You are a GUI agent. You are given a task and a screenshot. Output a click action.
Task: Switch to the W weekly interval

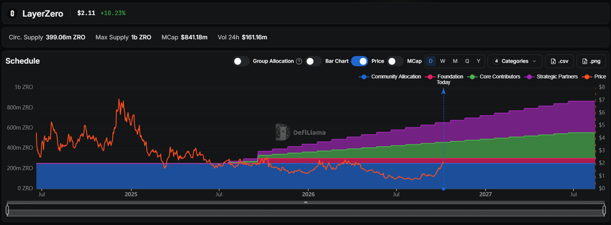[x=443, y=61]
